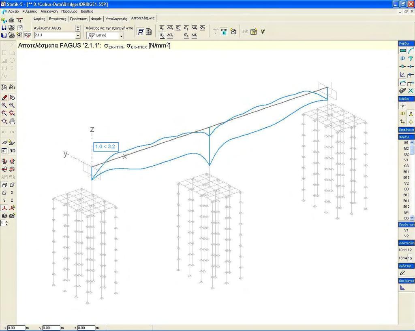The image size is (415, 331).
Task: Click the Επιφάνειες panel header on right
Action: [x=406, y=130]
